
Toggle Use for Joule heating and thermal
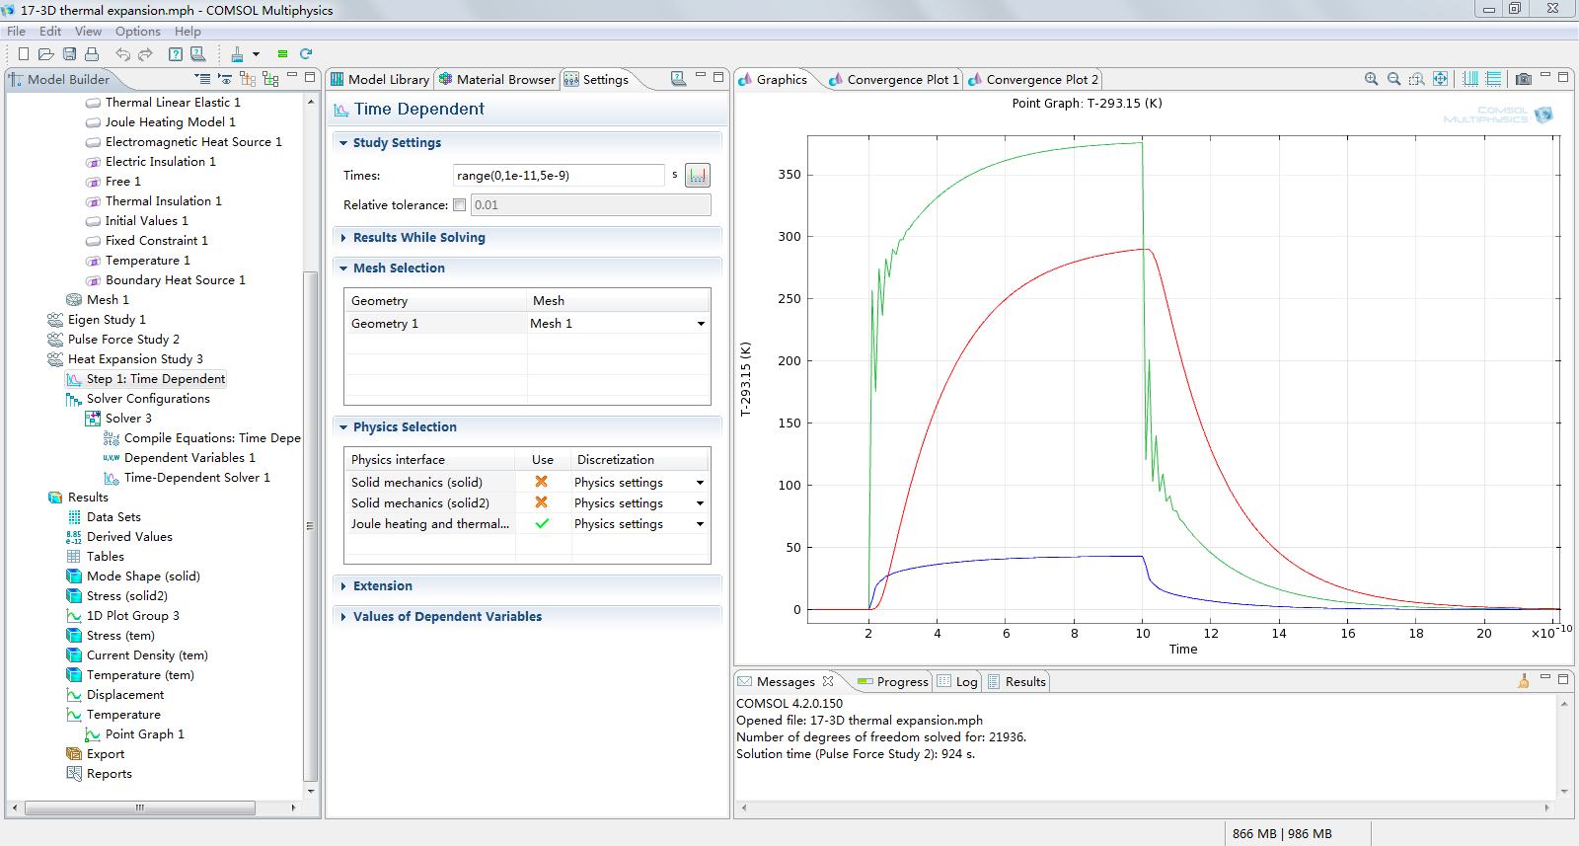(541, 524)
